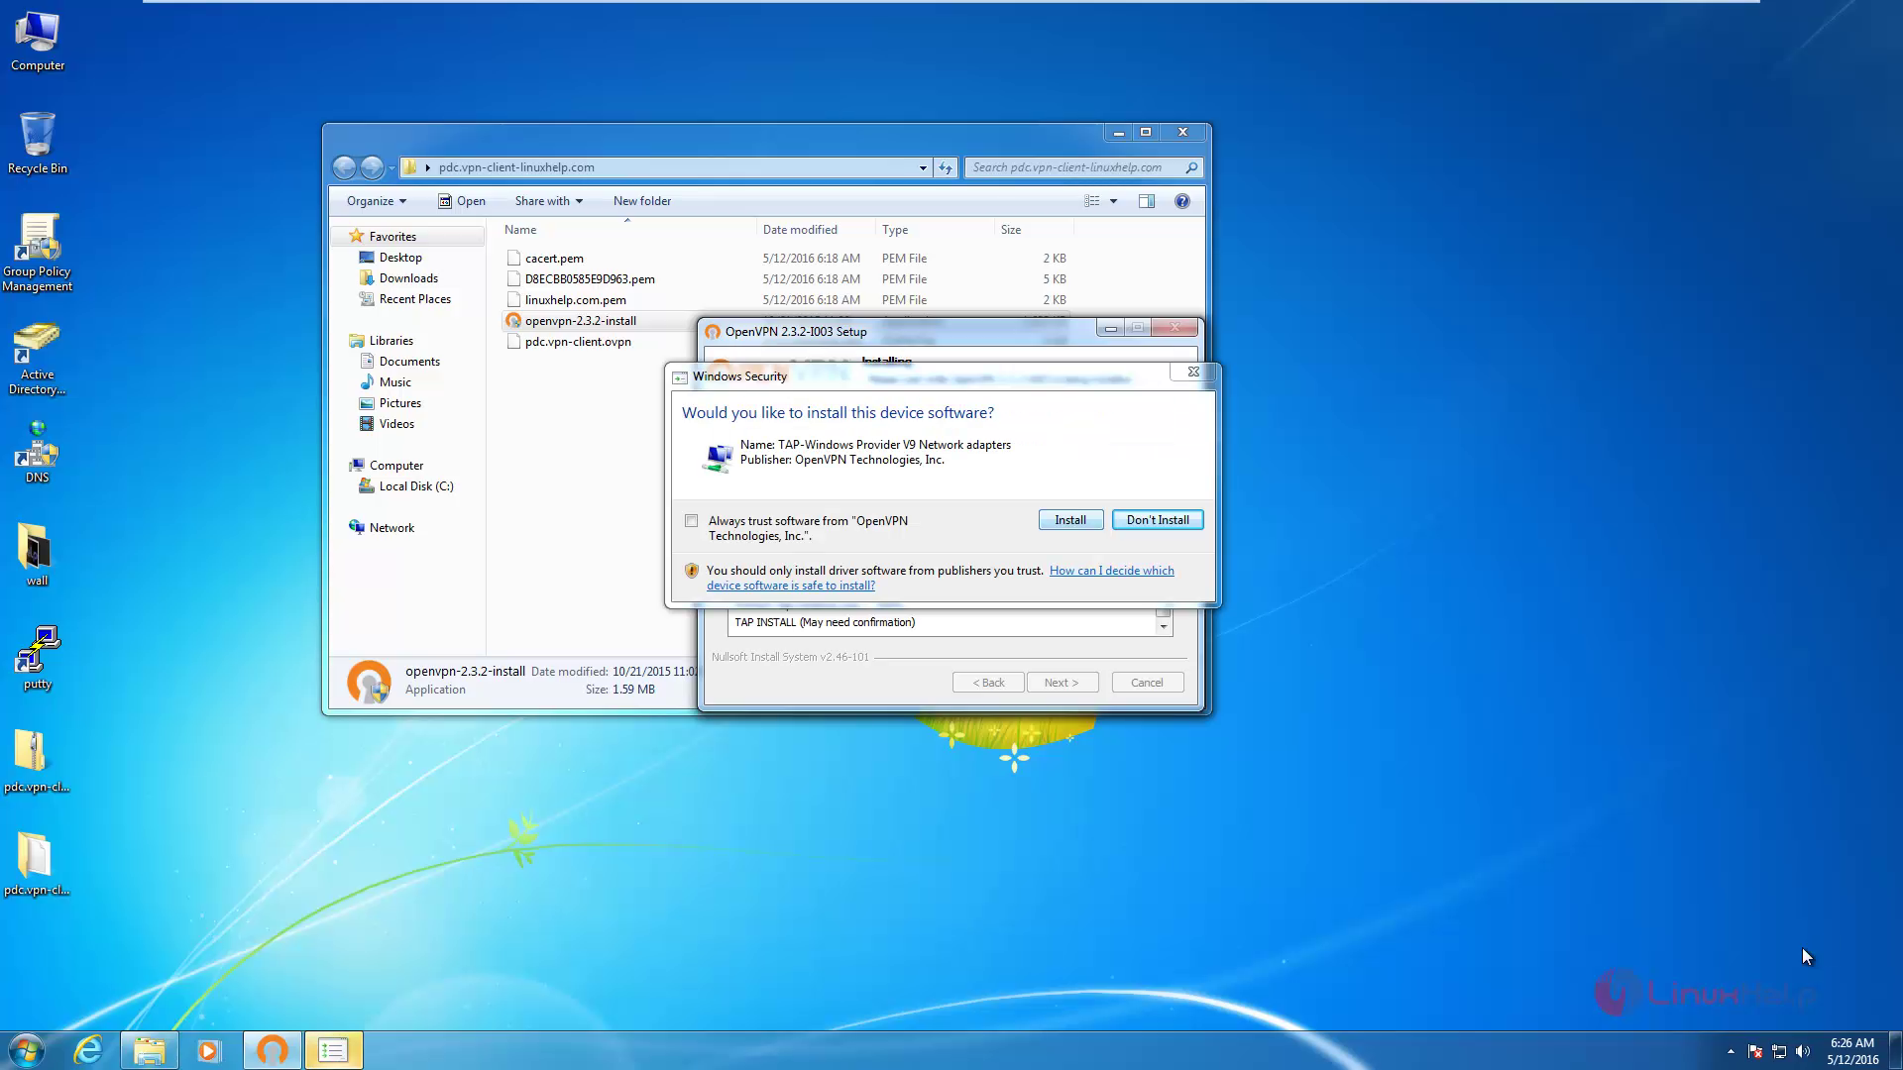
Task: Select Group Policy Management desktop shortcut
Action: (37, 254)
